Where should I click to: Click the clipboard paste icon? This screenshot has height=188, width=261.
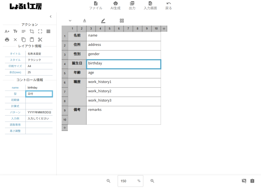(32, 39)
